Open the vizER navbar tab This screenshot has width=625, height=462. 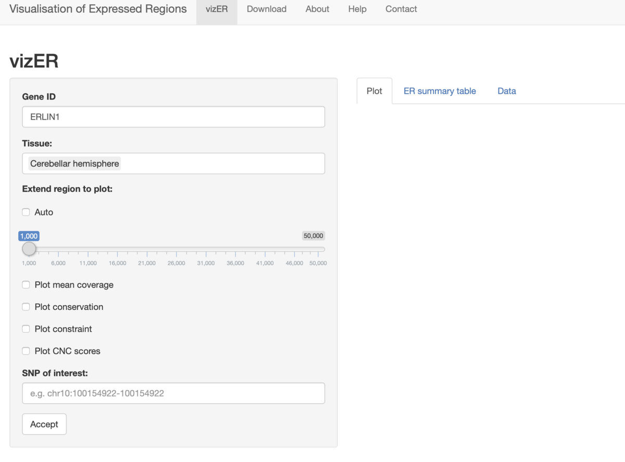click(x=217, y=9)
